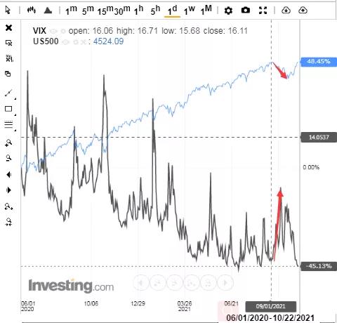The height and width of the screenshot is (323, 337).
Task: Open the indicators mountain icon menu
Action: click(48, 11)
